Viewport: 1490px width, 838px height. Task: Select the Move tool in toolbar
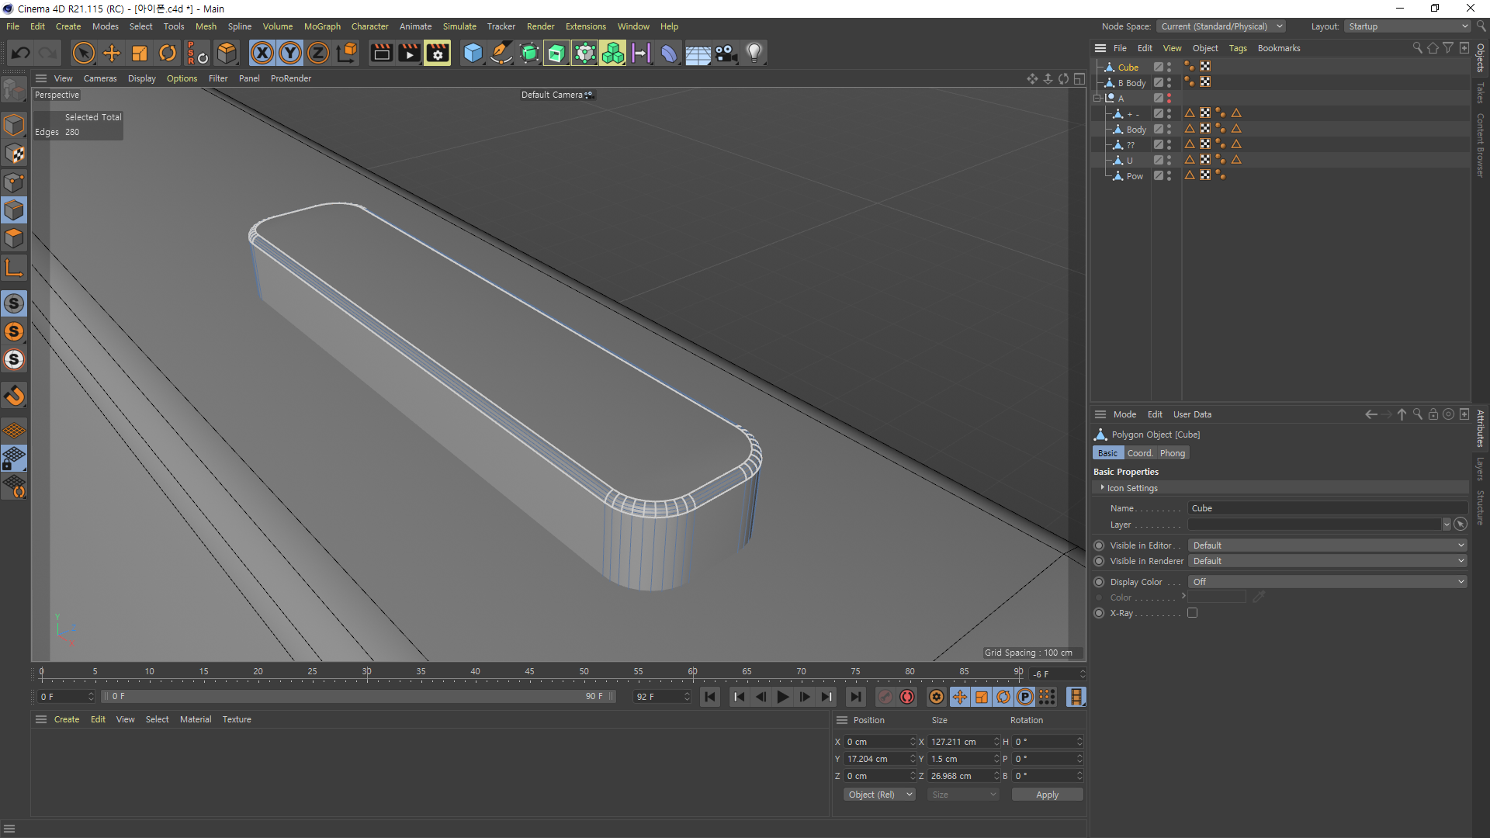tap(112, 53)
